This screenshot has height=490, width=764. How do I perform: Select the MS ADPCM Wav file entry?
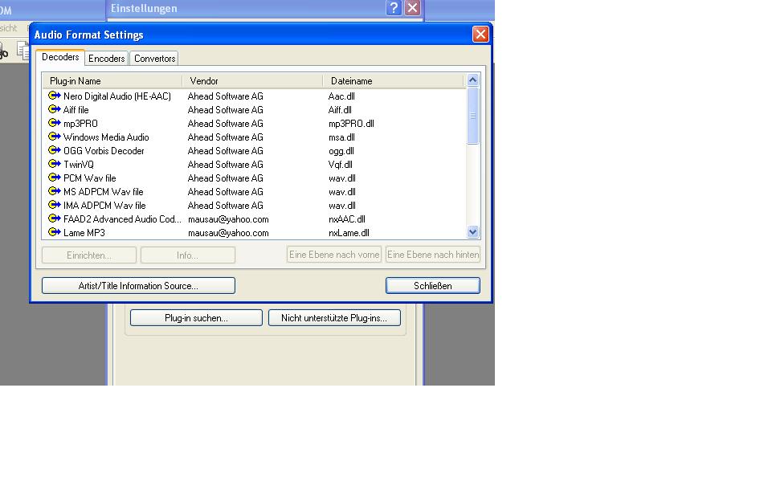click(x=104, y=191)
